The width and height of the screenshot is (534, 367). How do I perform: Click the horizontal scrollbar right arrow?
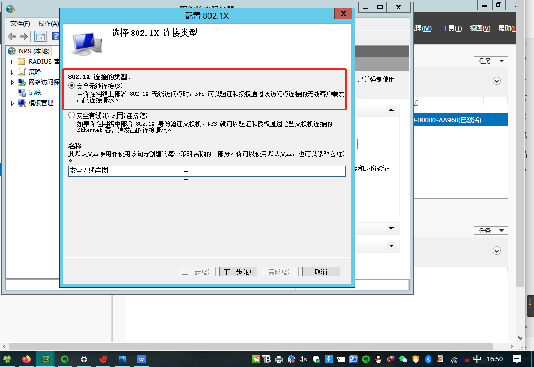click(512, 347)
